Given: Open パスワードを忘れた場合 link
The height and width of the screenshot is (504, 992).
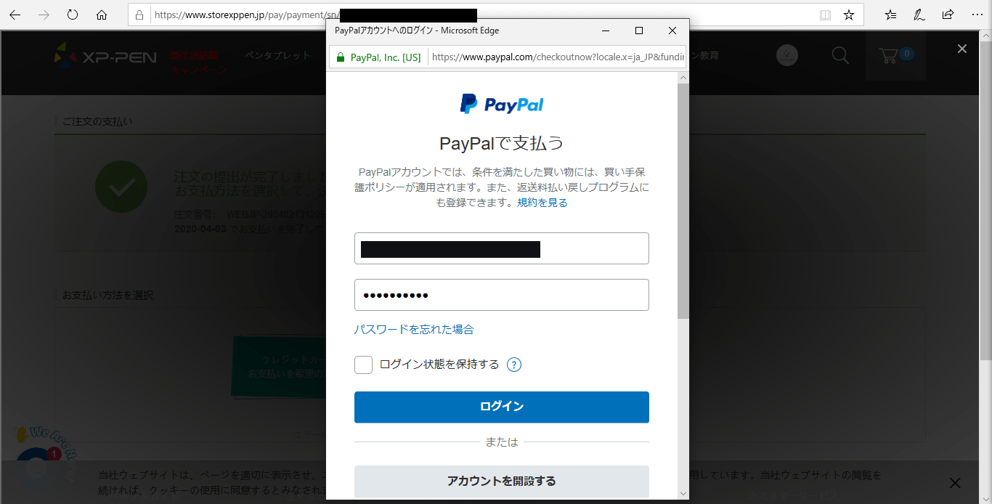Looking at the screenshot, I should coord(414,329).
